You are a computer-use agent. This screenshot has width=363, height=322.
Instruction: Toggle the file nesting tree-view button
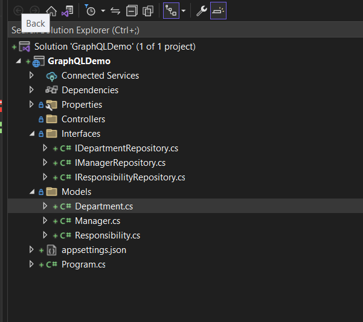(x=171, y=10)
